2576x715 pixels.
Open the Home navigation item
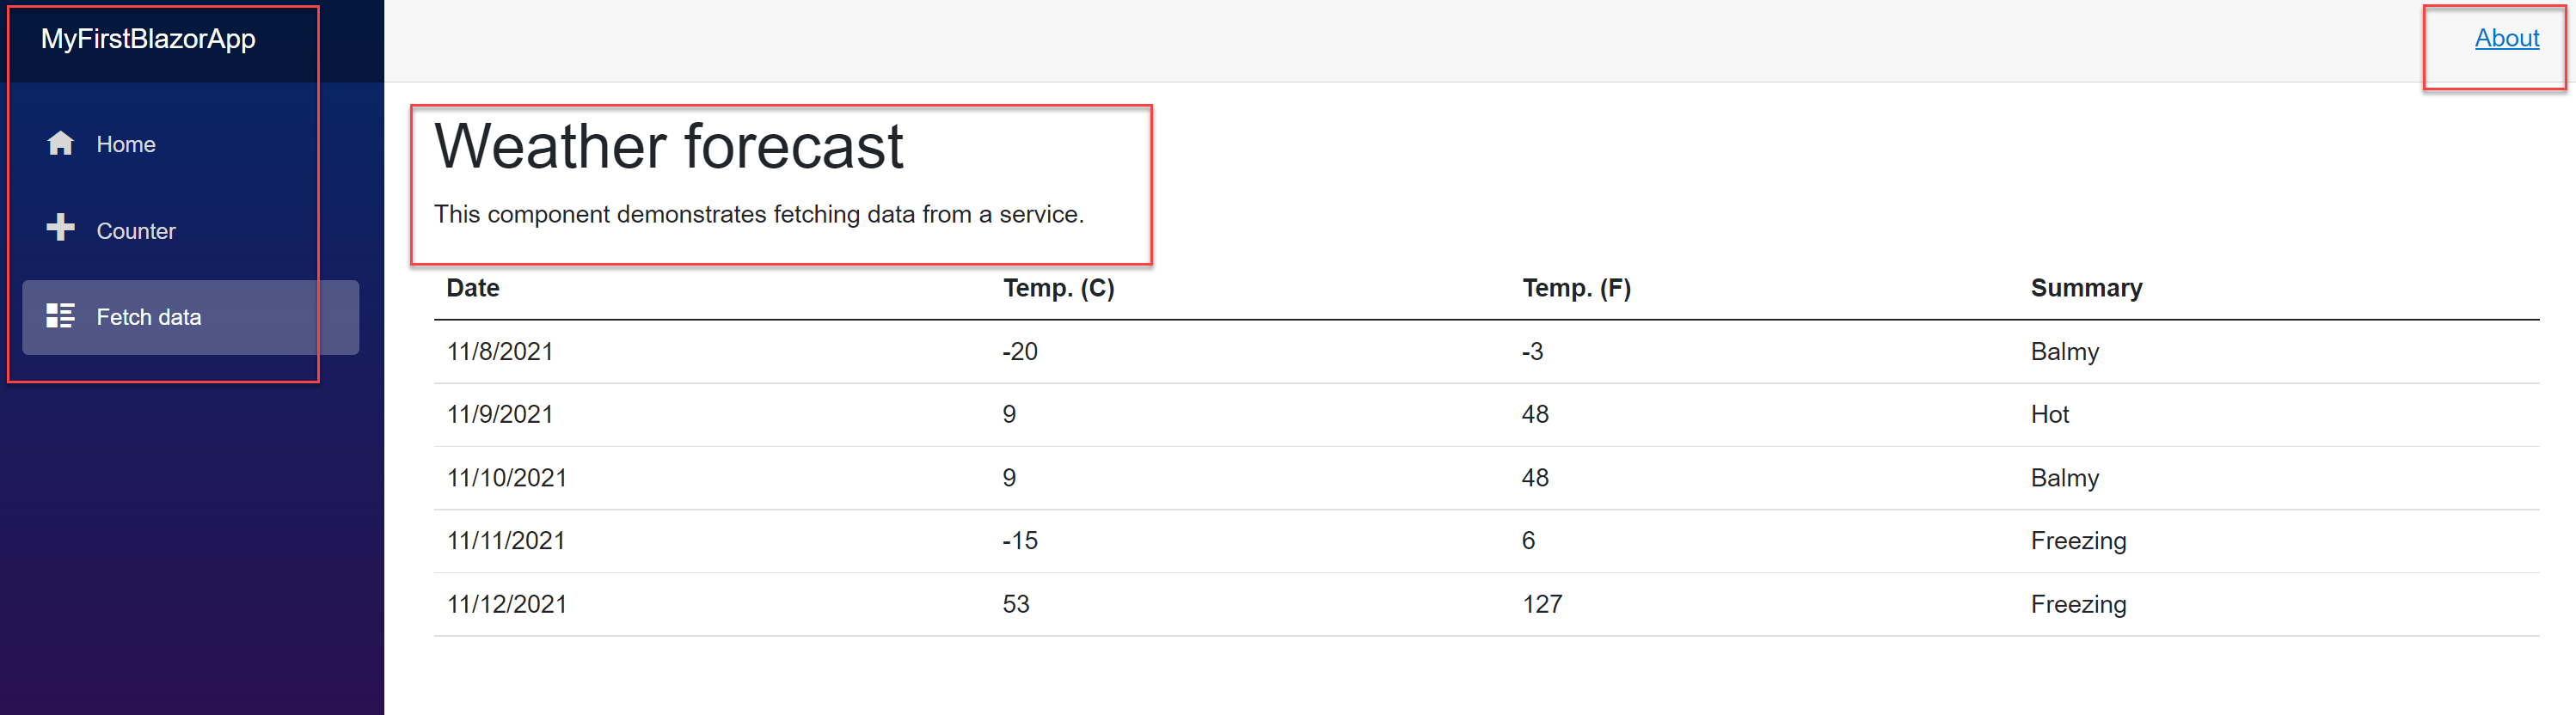pyautogui.click(x=125, y=145)
